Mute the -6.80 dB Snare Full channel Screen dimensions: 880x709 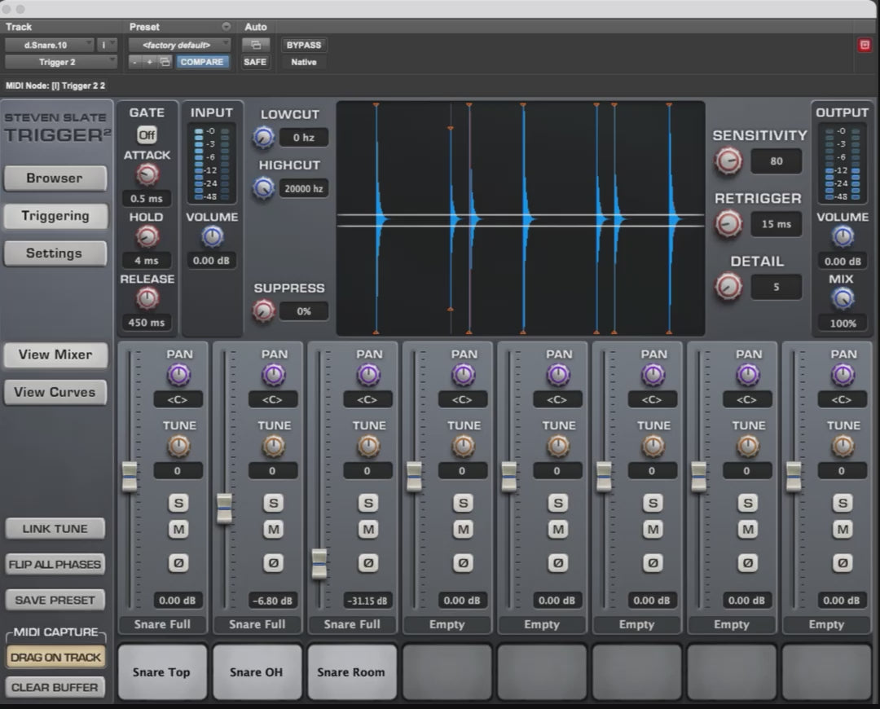click(x=273, y=530)
